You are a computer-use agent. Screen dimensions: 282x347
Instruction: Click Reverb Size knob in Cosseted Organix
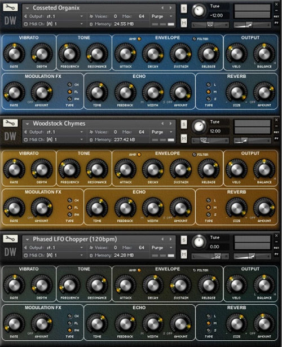click(x=236, y=93)
